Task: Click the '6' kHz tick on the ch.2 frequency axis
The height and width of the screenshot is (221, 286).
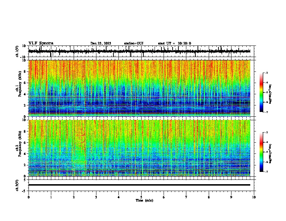Action: point(25,143)
